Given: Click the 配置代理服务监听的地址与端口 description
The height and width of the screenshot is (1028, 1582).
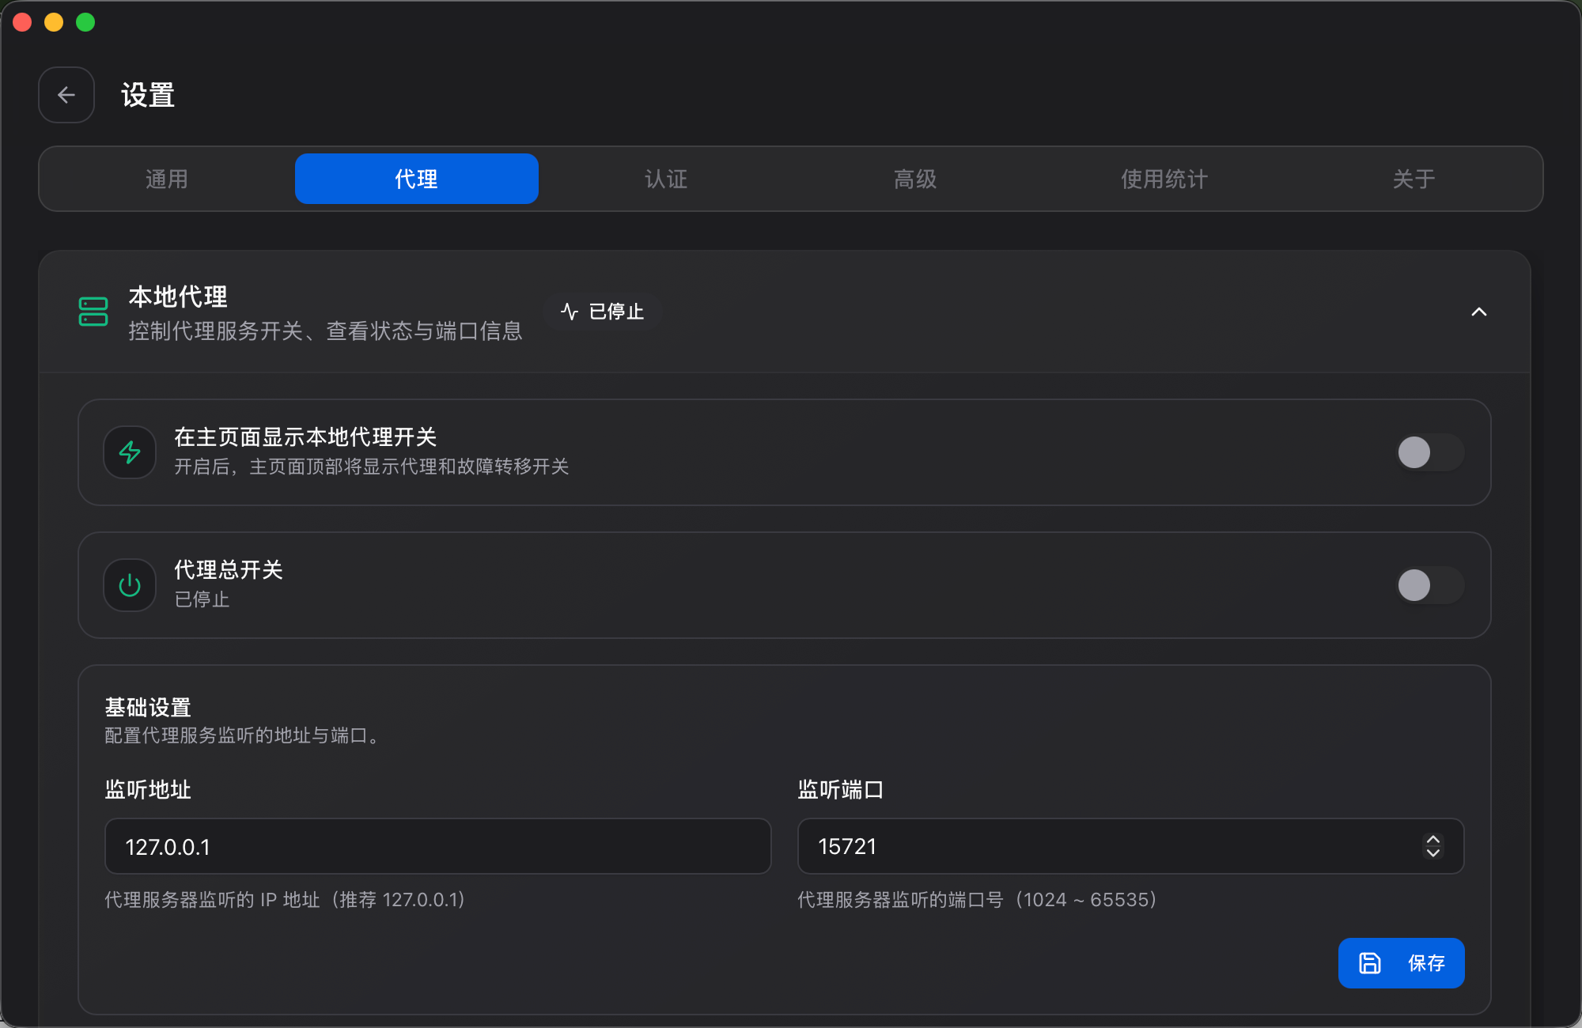Looking at the screenshot, I should [244, 735].
